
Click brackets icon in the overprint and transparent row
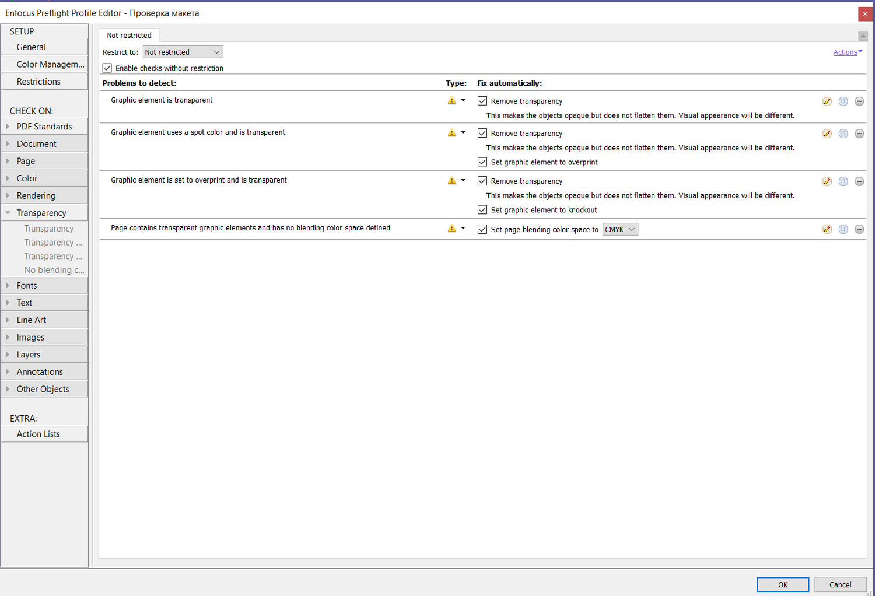tap(843, 181)
